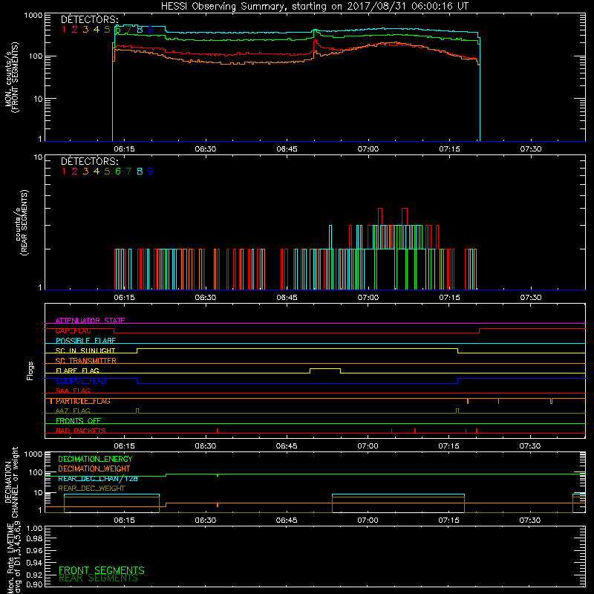Click the SC_TRANSMITTER flag label
Viewport: 594px width, 594px height.
(85, 361)
